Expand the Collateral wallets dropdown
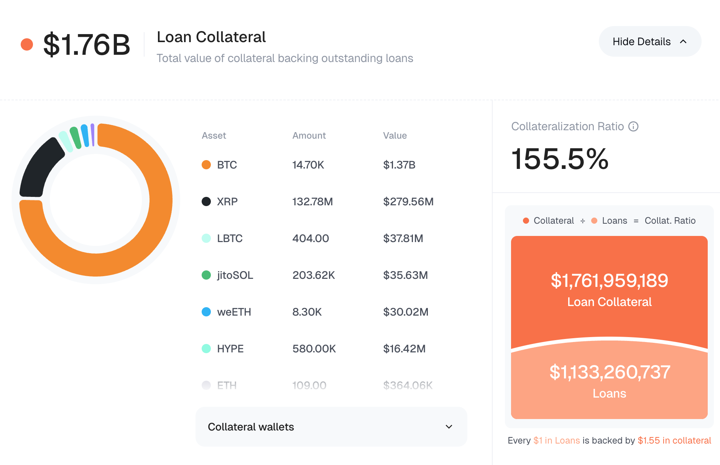This screenshot has width=720, height=465. [x=331, y=427]
